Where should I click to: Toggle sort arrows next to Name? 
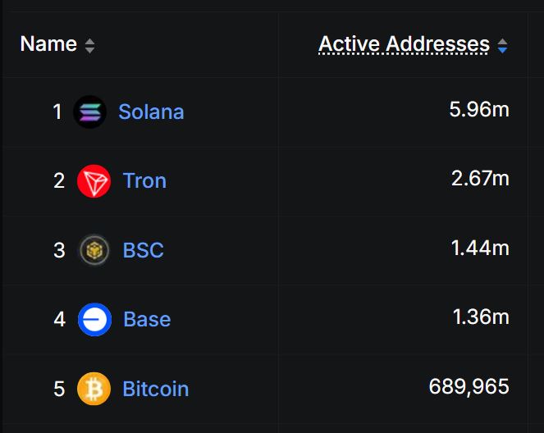(89, 46)
